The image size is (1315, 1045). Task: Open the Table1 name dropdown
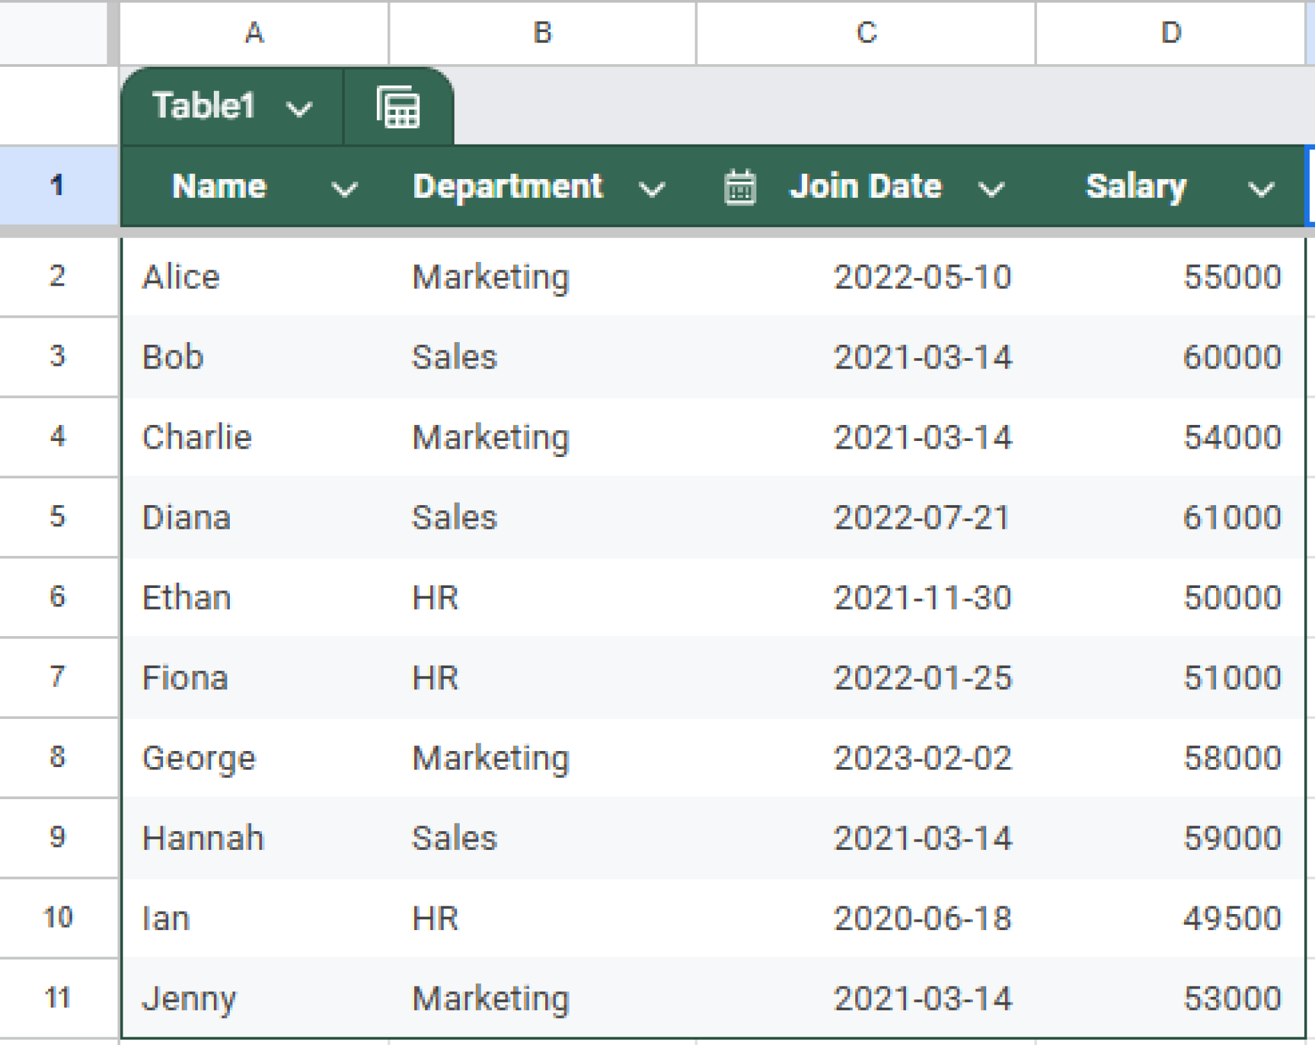pyautogui.click(x=299, y=109)
